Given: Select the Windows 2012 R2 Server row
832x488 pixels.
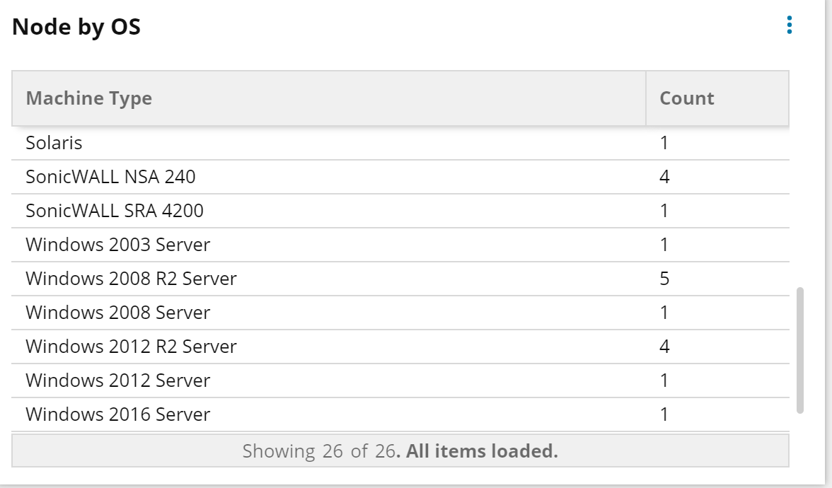Looking at the screenshot, I should [x=400, y=347].
